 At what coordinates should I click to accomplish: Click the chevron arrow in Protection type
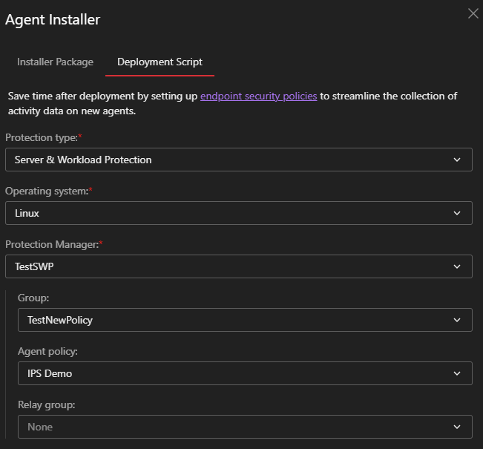[457, 160]
